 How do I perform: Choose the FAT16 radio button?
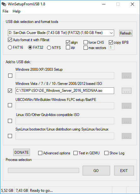(x=10, y=47)
